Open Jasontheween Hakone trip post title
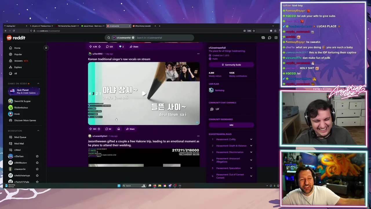This screenshot has width=371, height=209. point(143,143)
